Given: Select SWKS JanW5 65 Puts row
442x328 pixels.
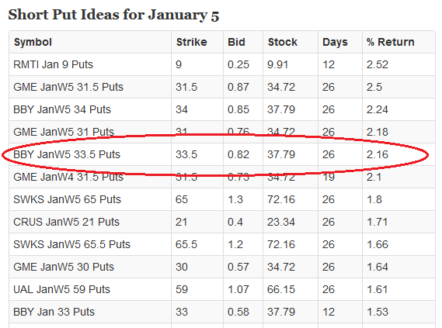Looking at the screenshot, I should click(x=222, y=199).
